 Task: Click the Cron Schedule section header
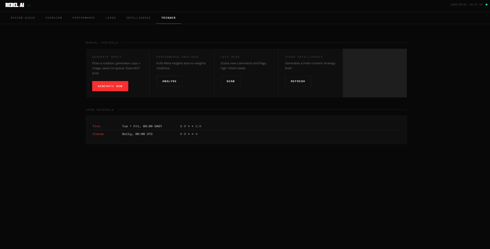[x=100, y=110]
